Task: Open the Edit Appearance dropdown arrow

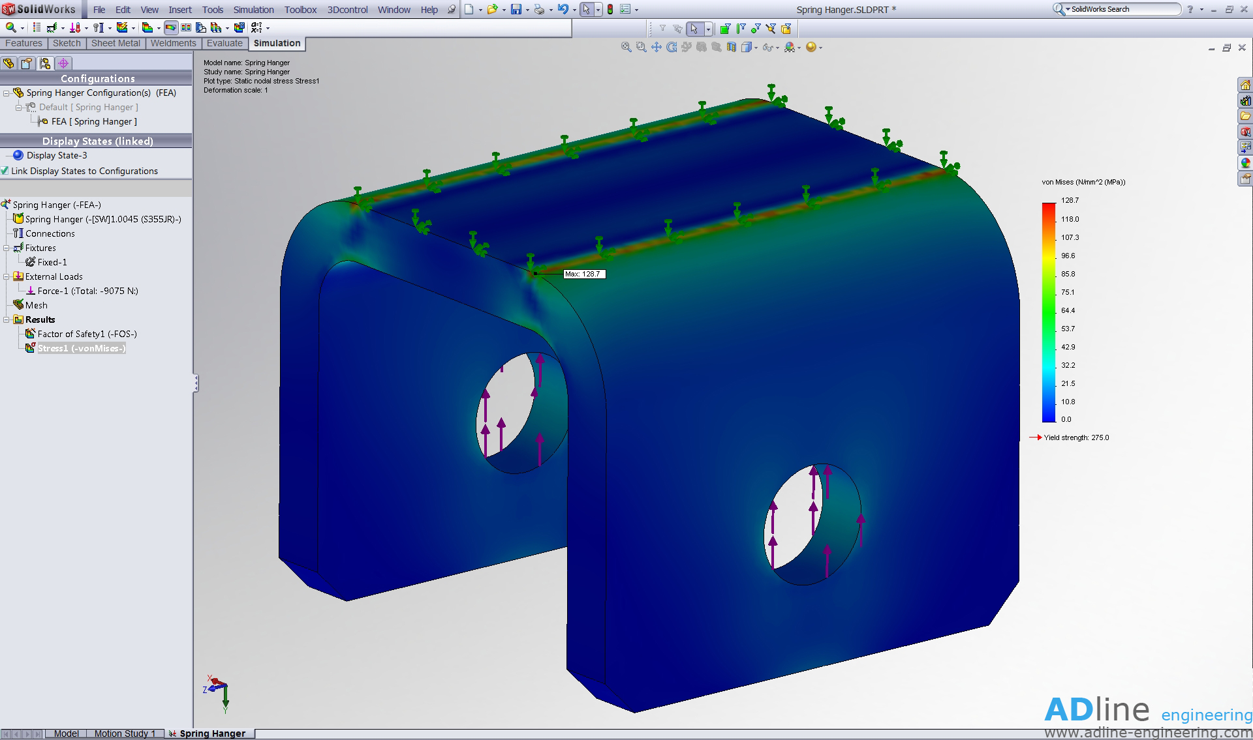Action: pyautogui.click(x=799, y=48)
